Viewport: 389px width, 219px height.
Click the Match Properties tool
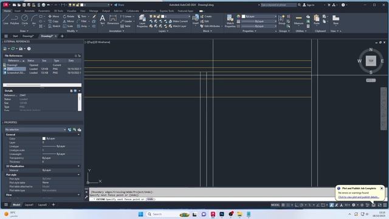tap(230, 21)
